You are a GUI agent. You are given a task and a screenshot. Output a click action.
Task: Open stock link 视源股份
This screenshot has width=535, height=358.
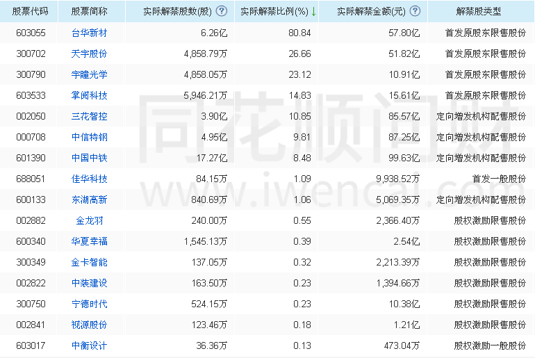[x=90, y=325]
